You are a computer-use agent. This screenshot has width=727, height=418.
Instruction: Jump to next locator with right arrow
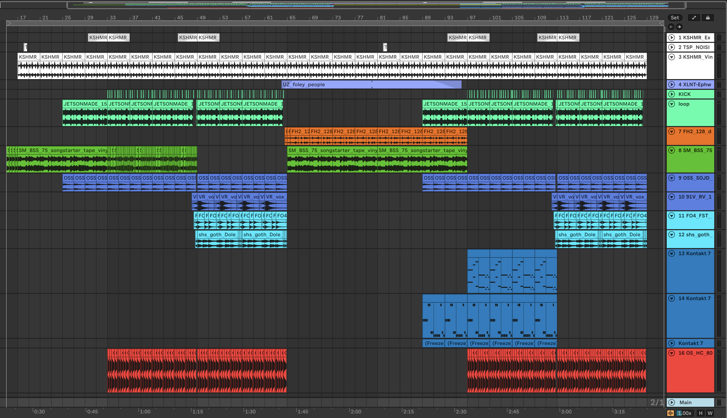pos(679,27)
